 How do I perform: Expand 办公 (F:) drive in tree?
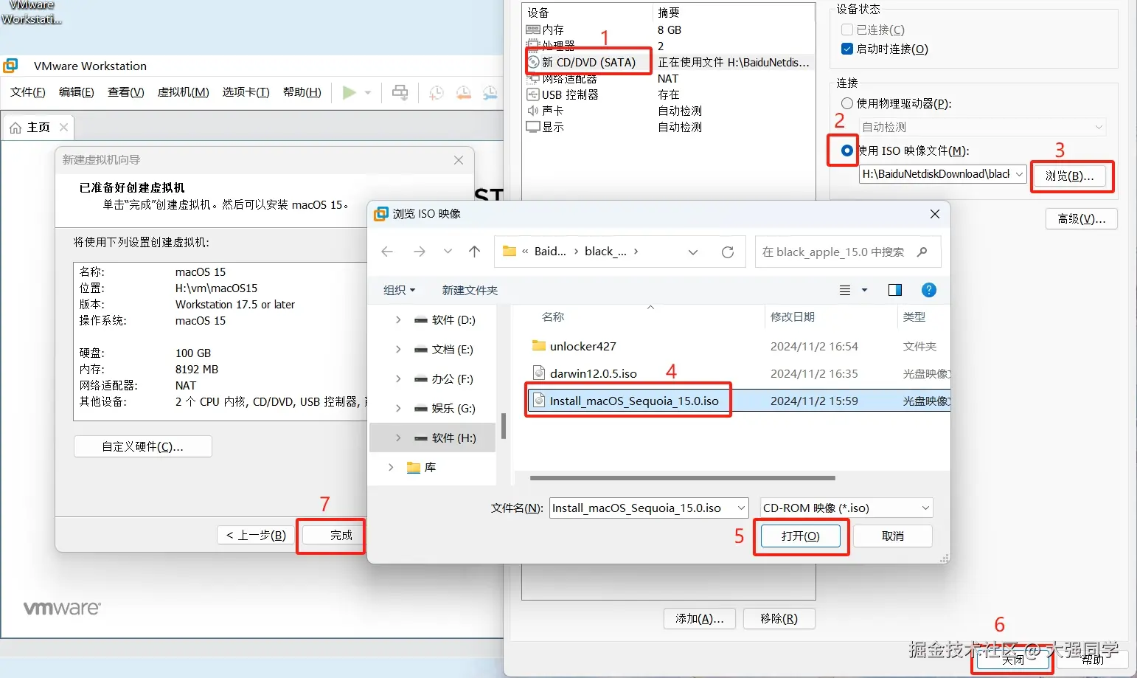(398, 378)
